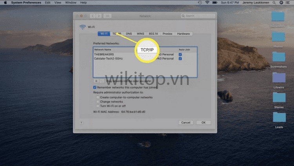Open the Leads folder on the desktop
This screenshot has height=166, width=294.
pos(279,117)
